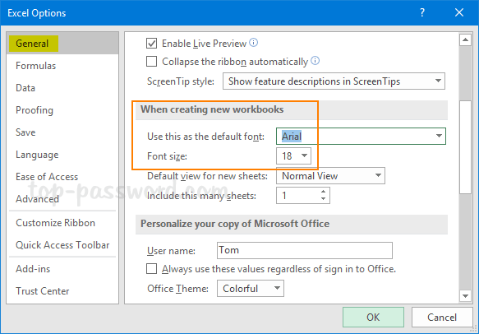Check Collapse the ribbon automatically
The image size is (479, 334).
pyautogui.click(x=151, y=61)
